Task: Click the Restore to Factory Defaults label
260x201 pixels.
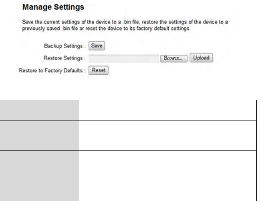Action: click(x=51, y=71)
